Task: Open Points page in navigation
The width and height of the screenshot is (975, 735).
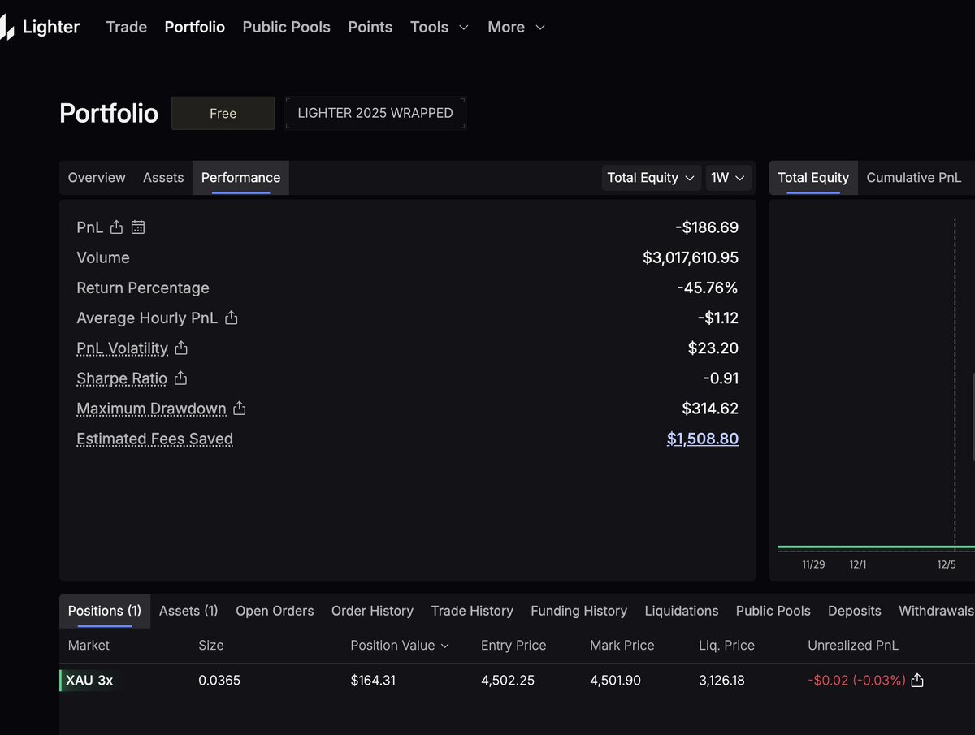Action: pos(370,27)
